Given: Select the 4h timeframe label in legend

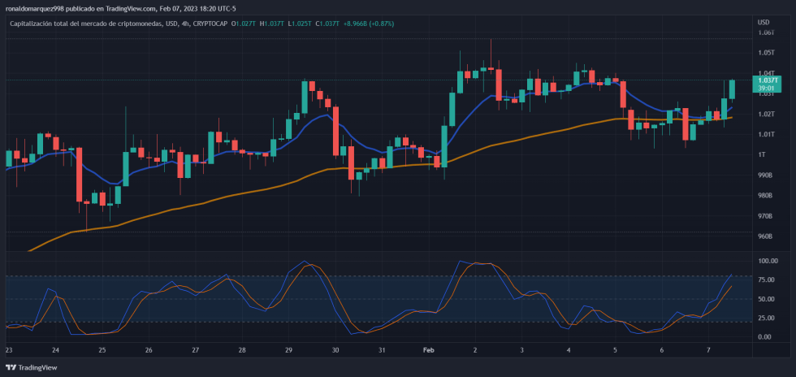Looking at the screenshot, I should (184, 24).
